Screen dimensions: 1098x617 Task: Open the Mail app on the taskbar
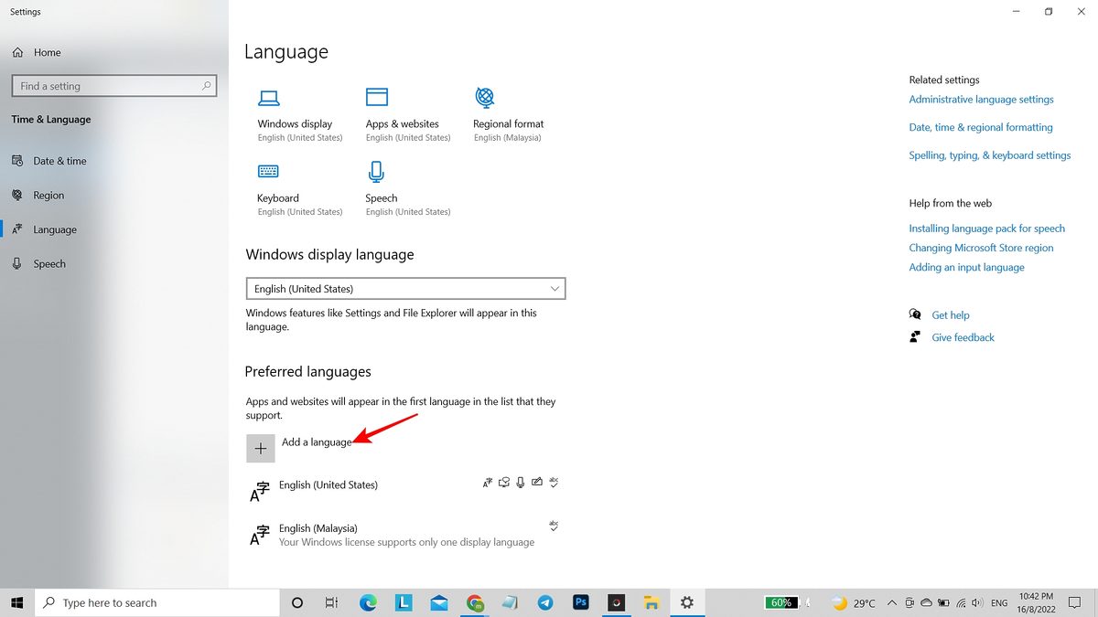pos(439,602)
